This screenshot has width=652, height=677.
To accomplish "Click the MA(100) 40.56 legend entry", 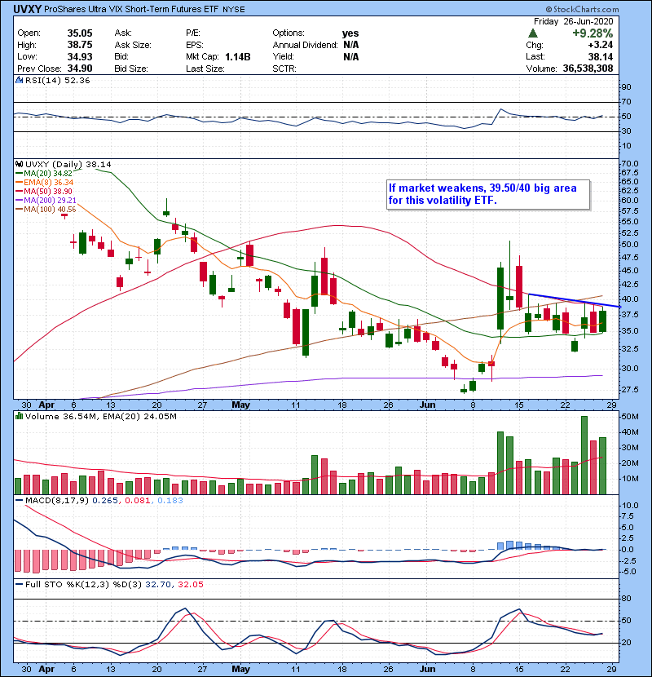I will (x=46, y=210).
